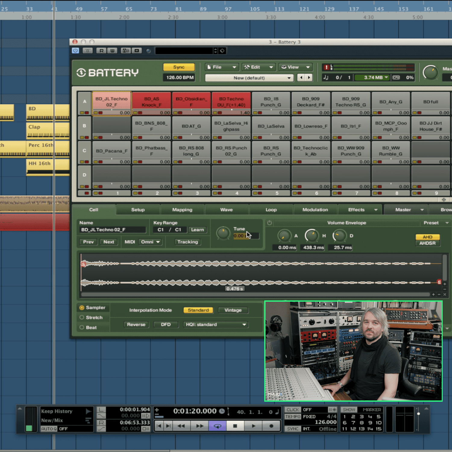The width and height of the screenshot is (452, 452).
Task: Click the Learn key range button
Action: [x=197, y=230]
